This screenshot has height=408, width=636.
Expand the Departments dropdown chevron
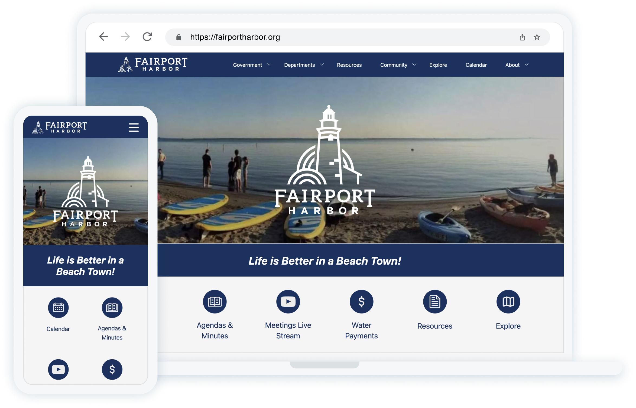coord(322,65)
